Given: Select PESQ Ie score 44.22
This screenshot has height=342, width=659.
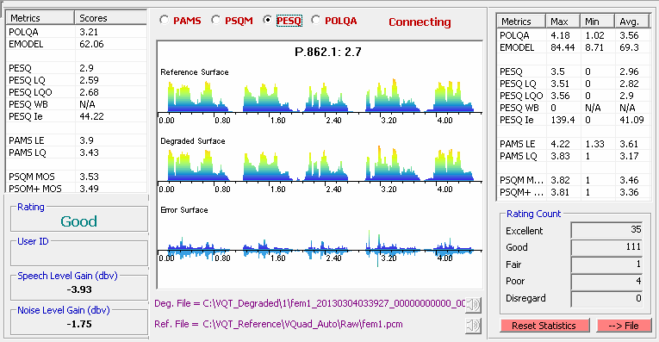Looking at the screenshot, I should tap(91, 116).
